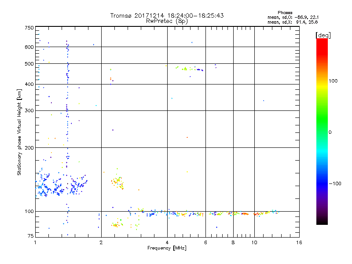This screenshot has height=264, width=352.
Task: Click the x-axis tick label '1'
Action: coord(35,242)
